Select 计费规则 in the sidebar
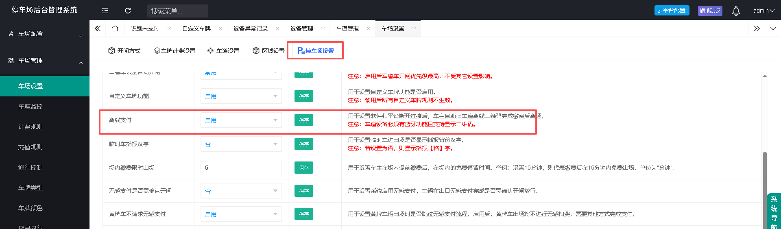Image resolution: width=781 pixels, height=229 pixels. click(31, 127)
